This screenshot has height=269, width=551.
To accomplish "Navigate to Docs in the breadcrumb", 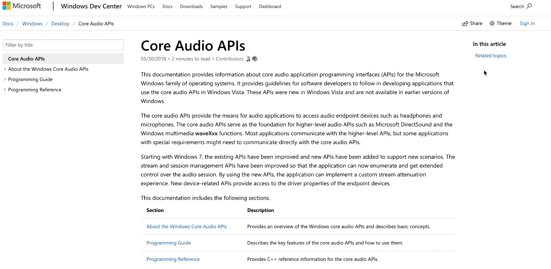I will [x=8, y=23].
